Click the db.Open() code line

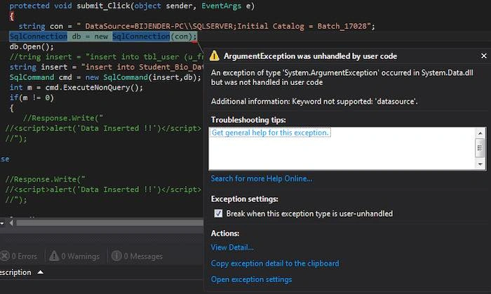(32, 46)
